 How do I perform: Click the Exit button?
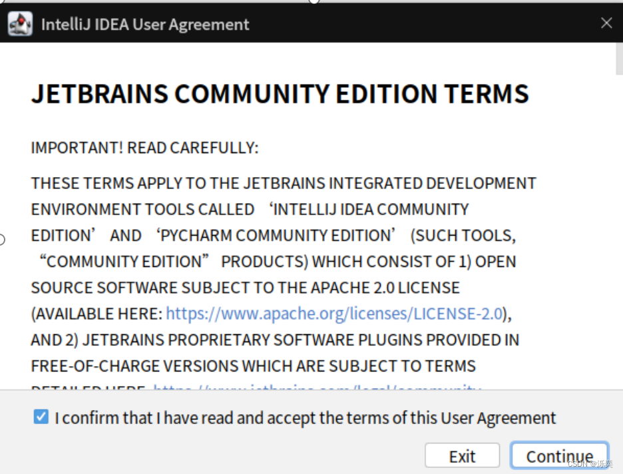click(462, 456)
